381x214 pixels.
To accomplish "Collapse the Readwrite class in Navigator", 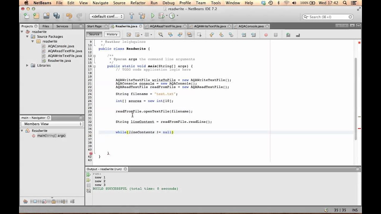I will click(22, 131).
